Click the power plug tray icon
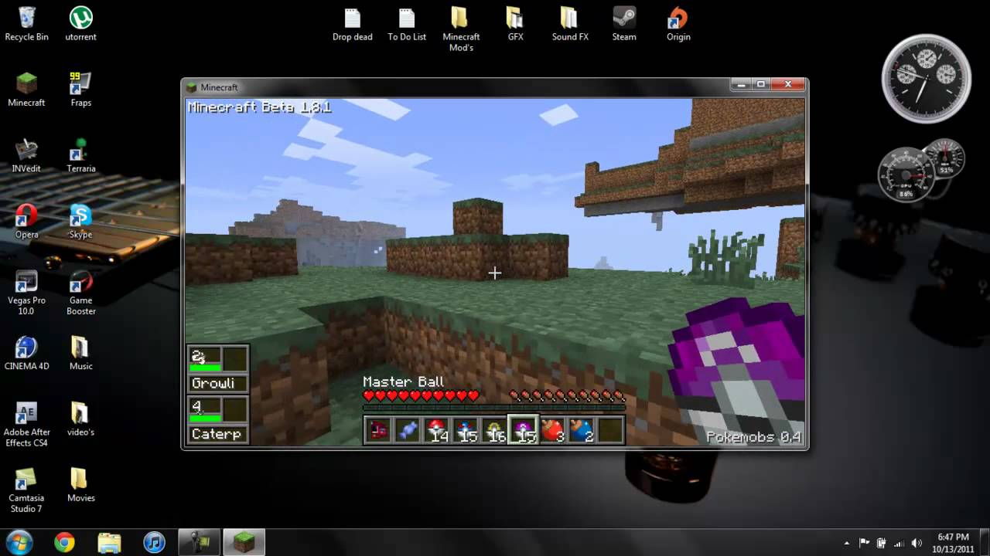 point(882,543)
